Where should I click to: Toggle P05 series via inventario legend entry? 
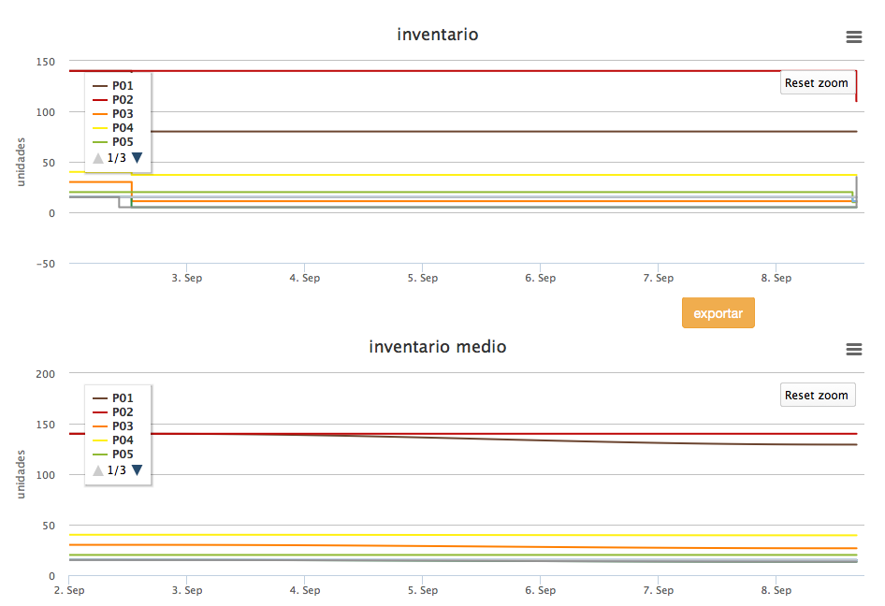pos(123,141)
